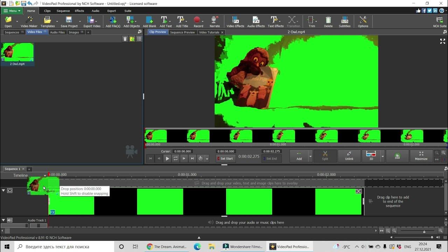Toggle 3D preview mode button
The image size is (448, 252).
[371, 156]
